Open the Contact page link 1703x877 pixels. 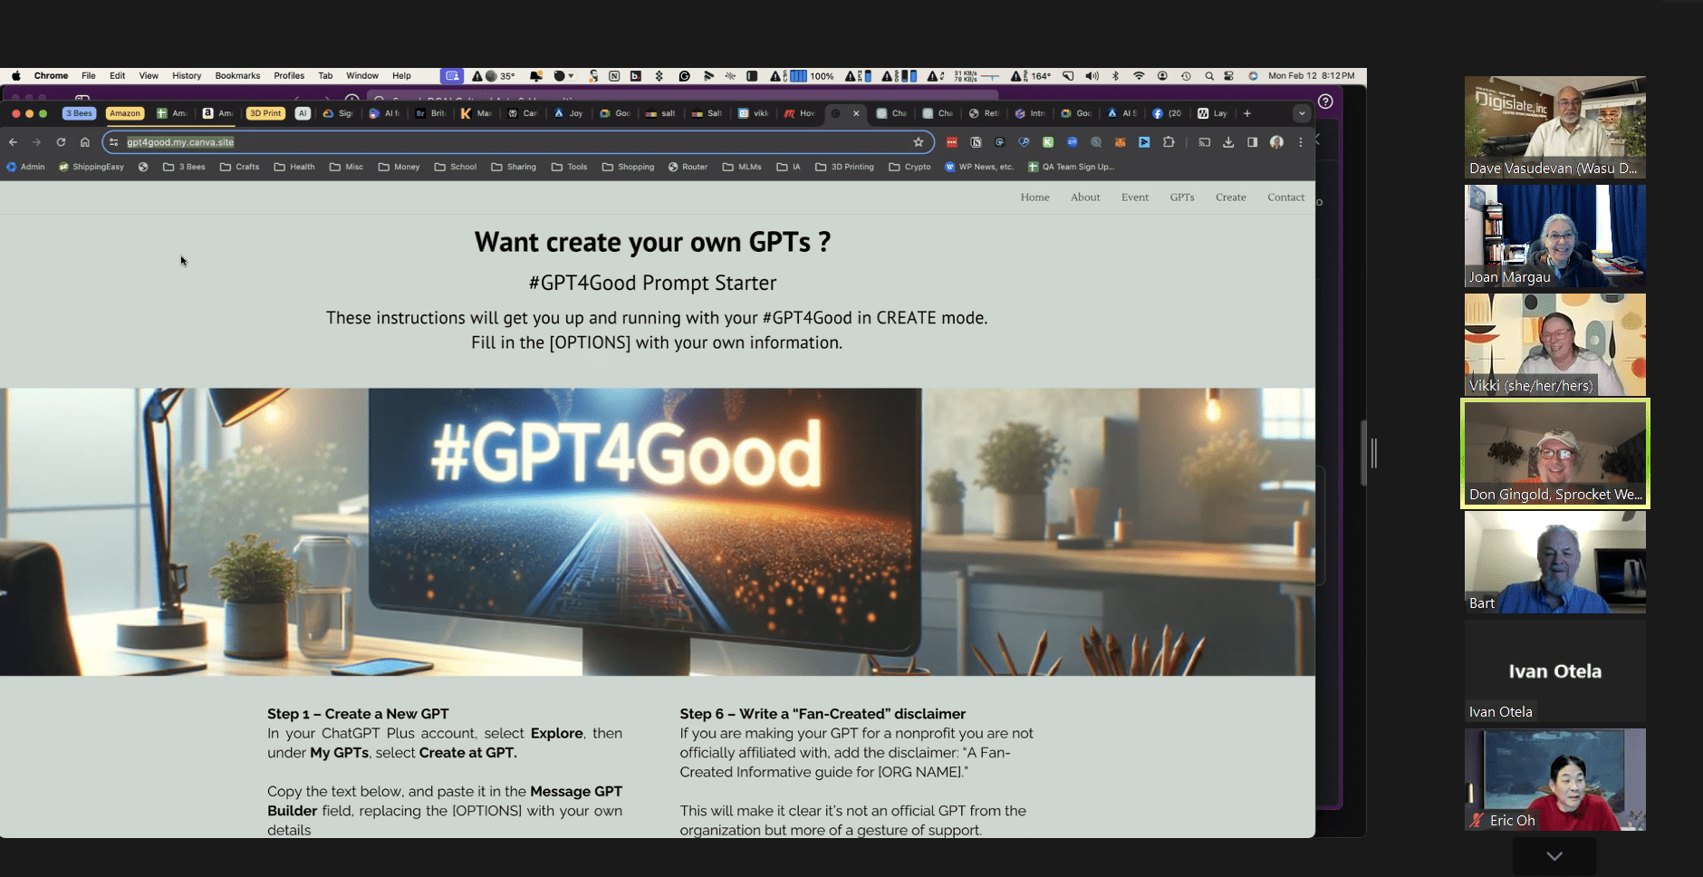click(1285, 198)
